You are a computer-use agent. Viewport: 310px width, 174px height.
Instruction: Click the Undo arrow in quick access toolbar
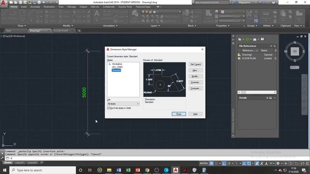coord(44,2)
